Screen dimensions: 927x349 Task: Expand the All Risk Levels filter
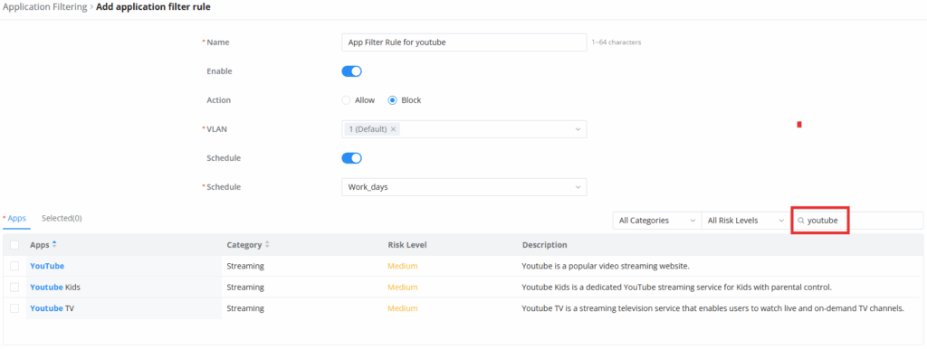point(746,221)
